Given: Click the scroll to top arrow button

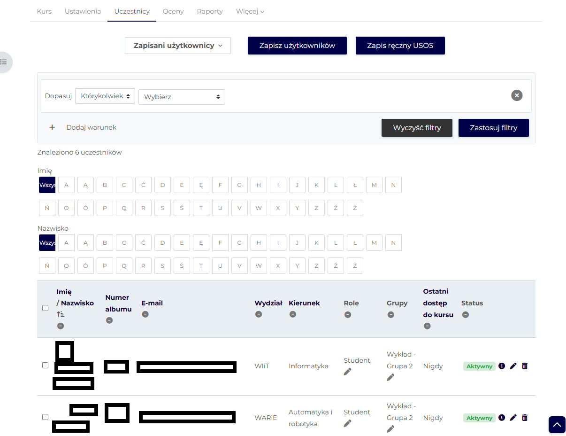Looking at the screenshot, I should (557, 425).
